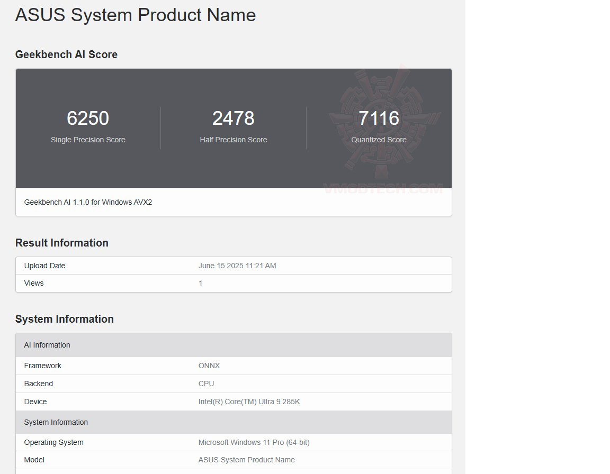The height and width of the screenshot is (474, 610).
Task: Select the Views count value
Action: [200, 283]
